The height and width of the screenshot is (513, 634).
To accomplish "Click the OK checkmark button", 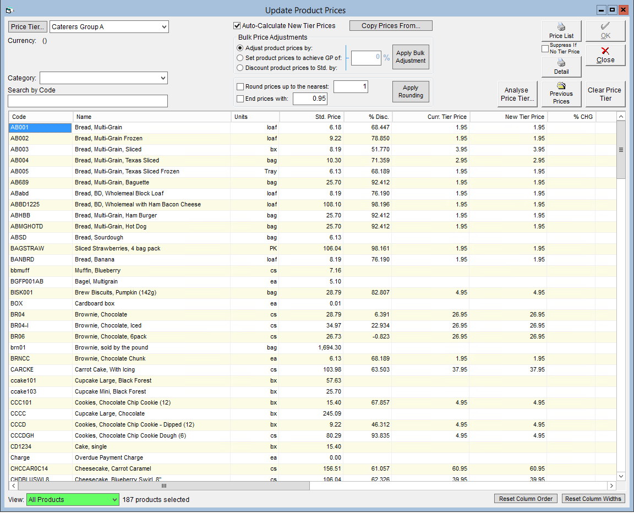I will [605, 31].
